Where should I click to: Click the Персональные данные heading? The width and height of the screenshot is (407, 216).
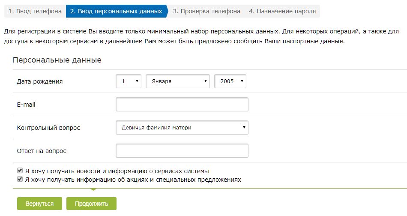click(x=57, y=60)
